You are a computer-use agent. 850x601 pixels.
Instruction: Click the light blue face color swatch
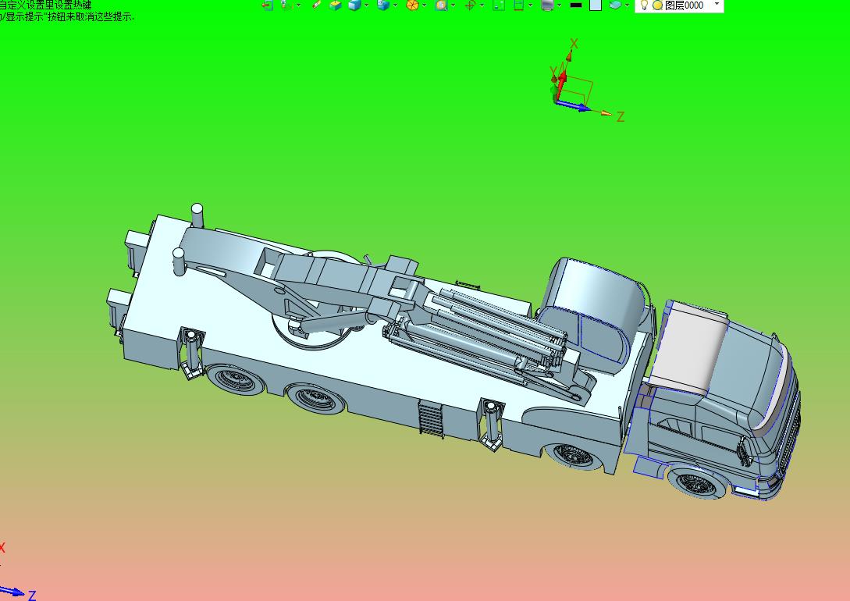coord(596,5)
